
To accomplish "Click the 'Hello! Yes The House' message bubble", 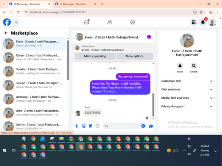I will tap(120, 87).
